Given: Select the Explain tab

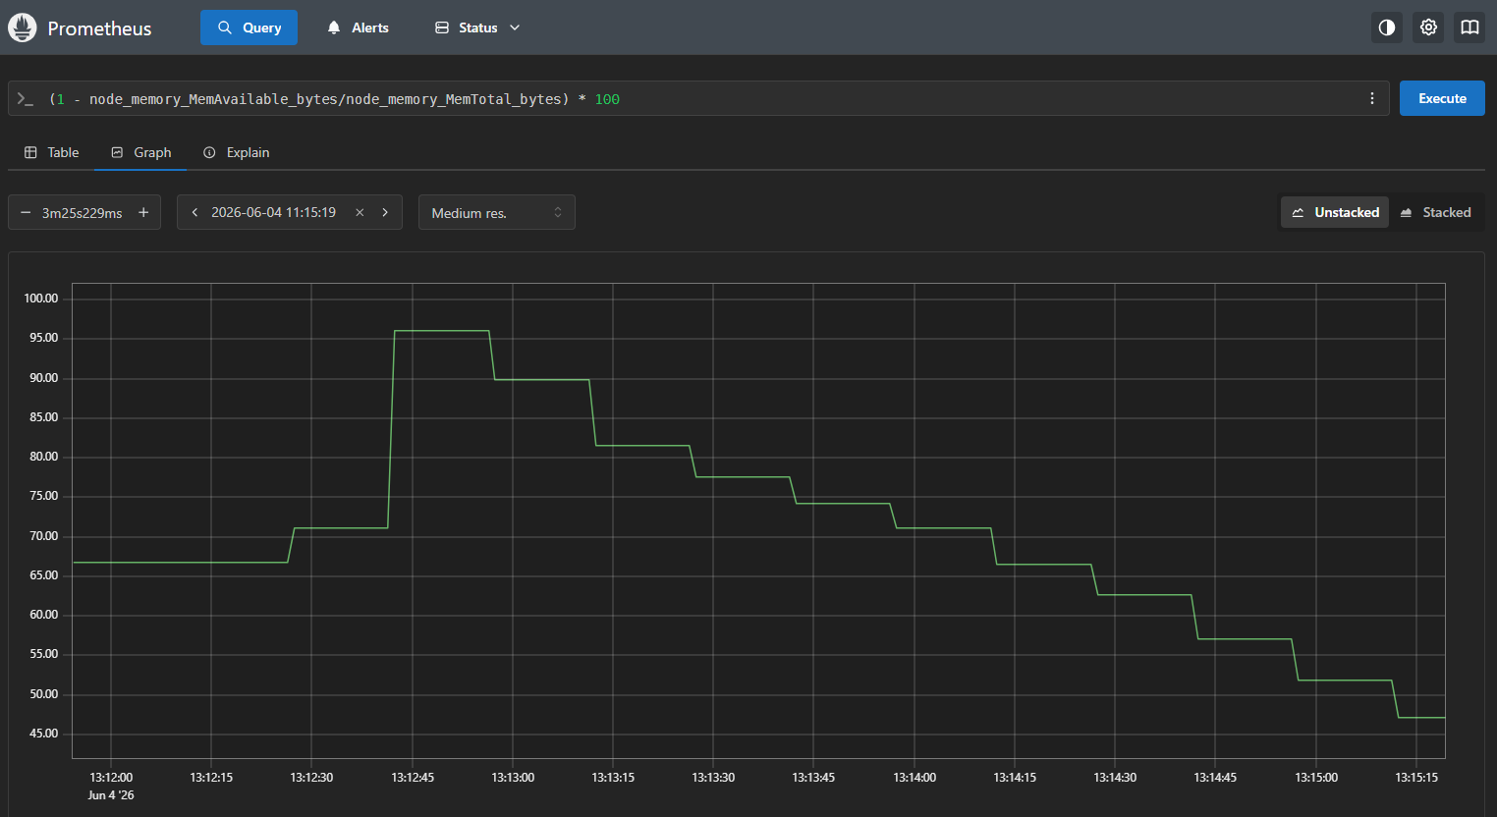Looking at the screenshot, I should click(x=236, y=152).
